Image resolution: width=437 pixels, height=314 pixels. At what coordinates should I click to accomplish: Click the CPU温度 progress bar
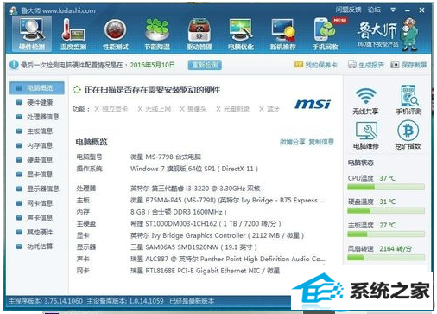386,188
